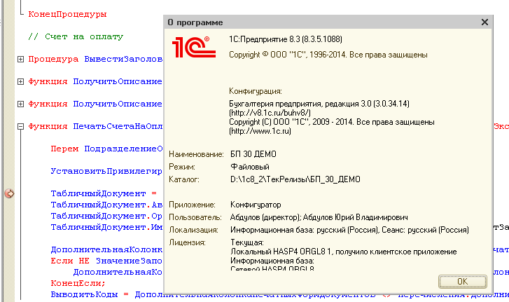Expand the ВывестиЗаголов procedure block
The width and height of the screenshot is (509, 302).
click(x=20, y=59)
